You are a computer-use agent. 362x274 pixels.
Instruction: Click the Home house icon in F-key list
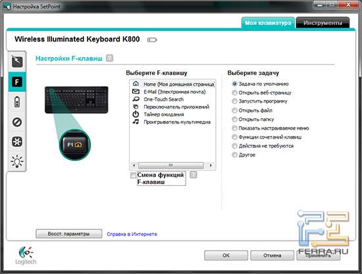136,83
